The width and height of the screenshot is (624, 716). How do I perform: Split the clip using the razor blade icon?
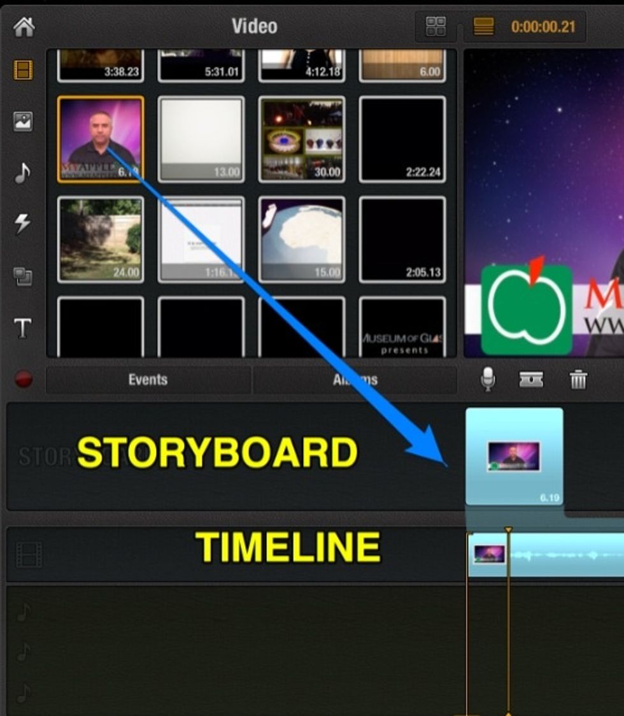(x=532, y=379)
